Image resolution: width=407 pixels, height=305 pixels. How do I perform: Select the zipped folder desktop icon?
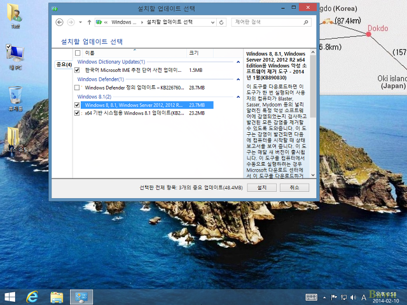[x=15, y=140]
